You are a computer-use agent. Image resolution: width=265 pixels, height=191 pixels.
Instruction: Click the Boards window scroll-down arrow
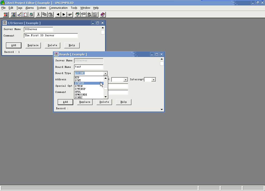[x=162, y=109]
